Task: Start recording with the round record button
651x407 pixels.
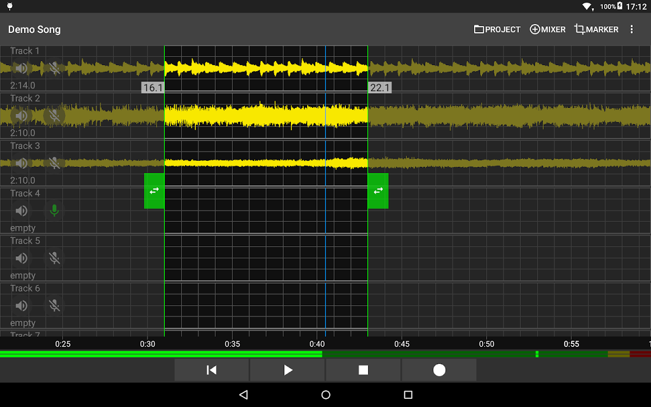Action: (x=439, y=370)
